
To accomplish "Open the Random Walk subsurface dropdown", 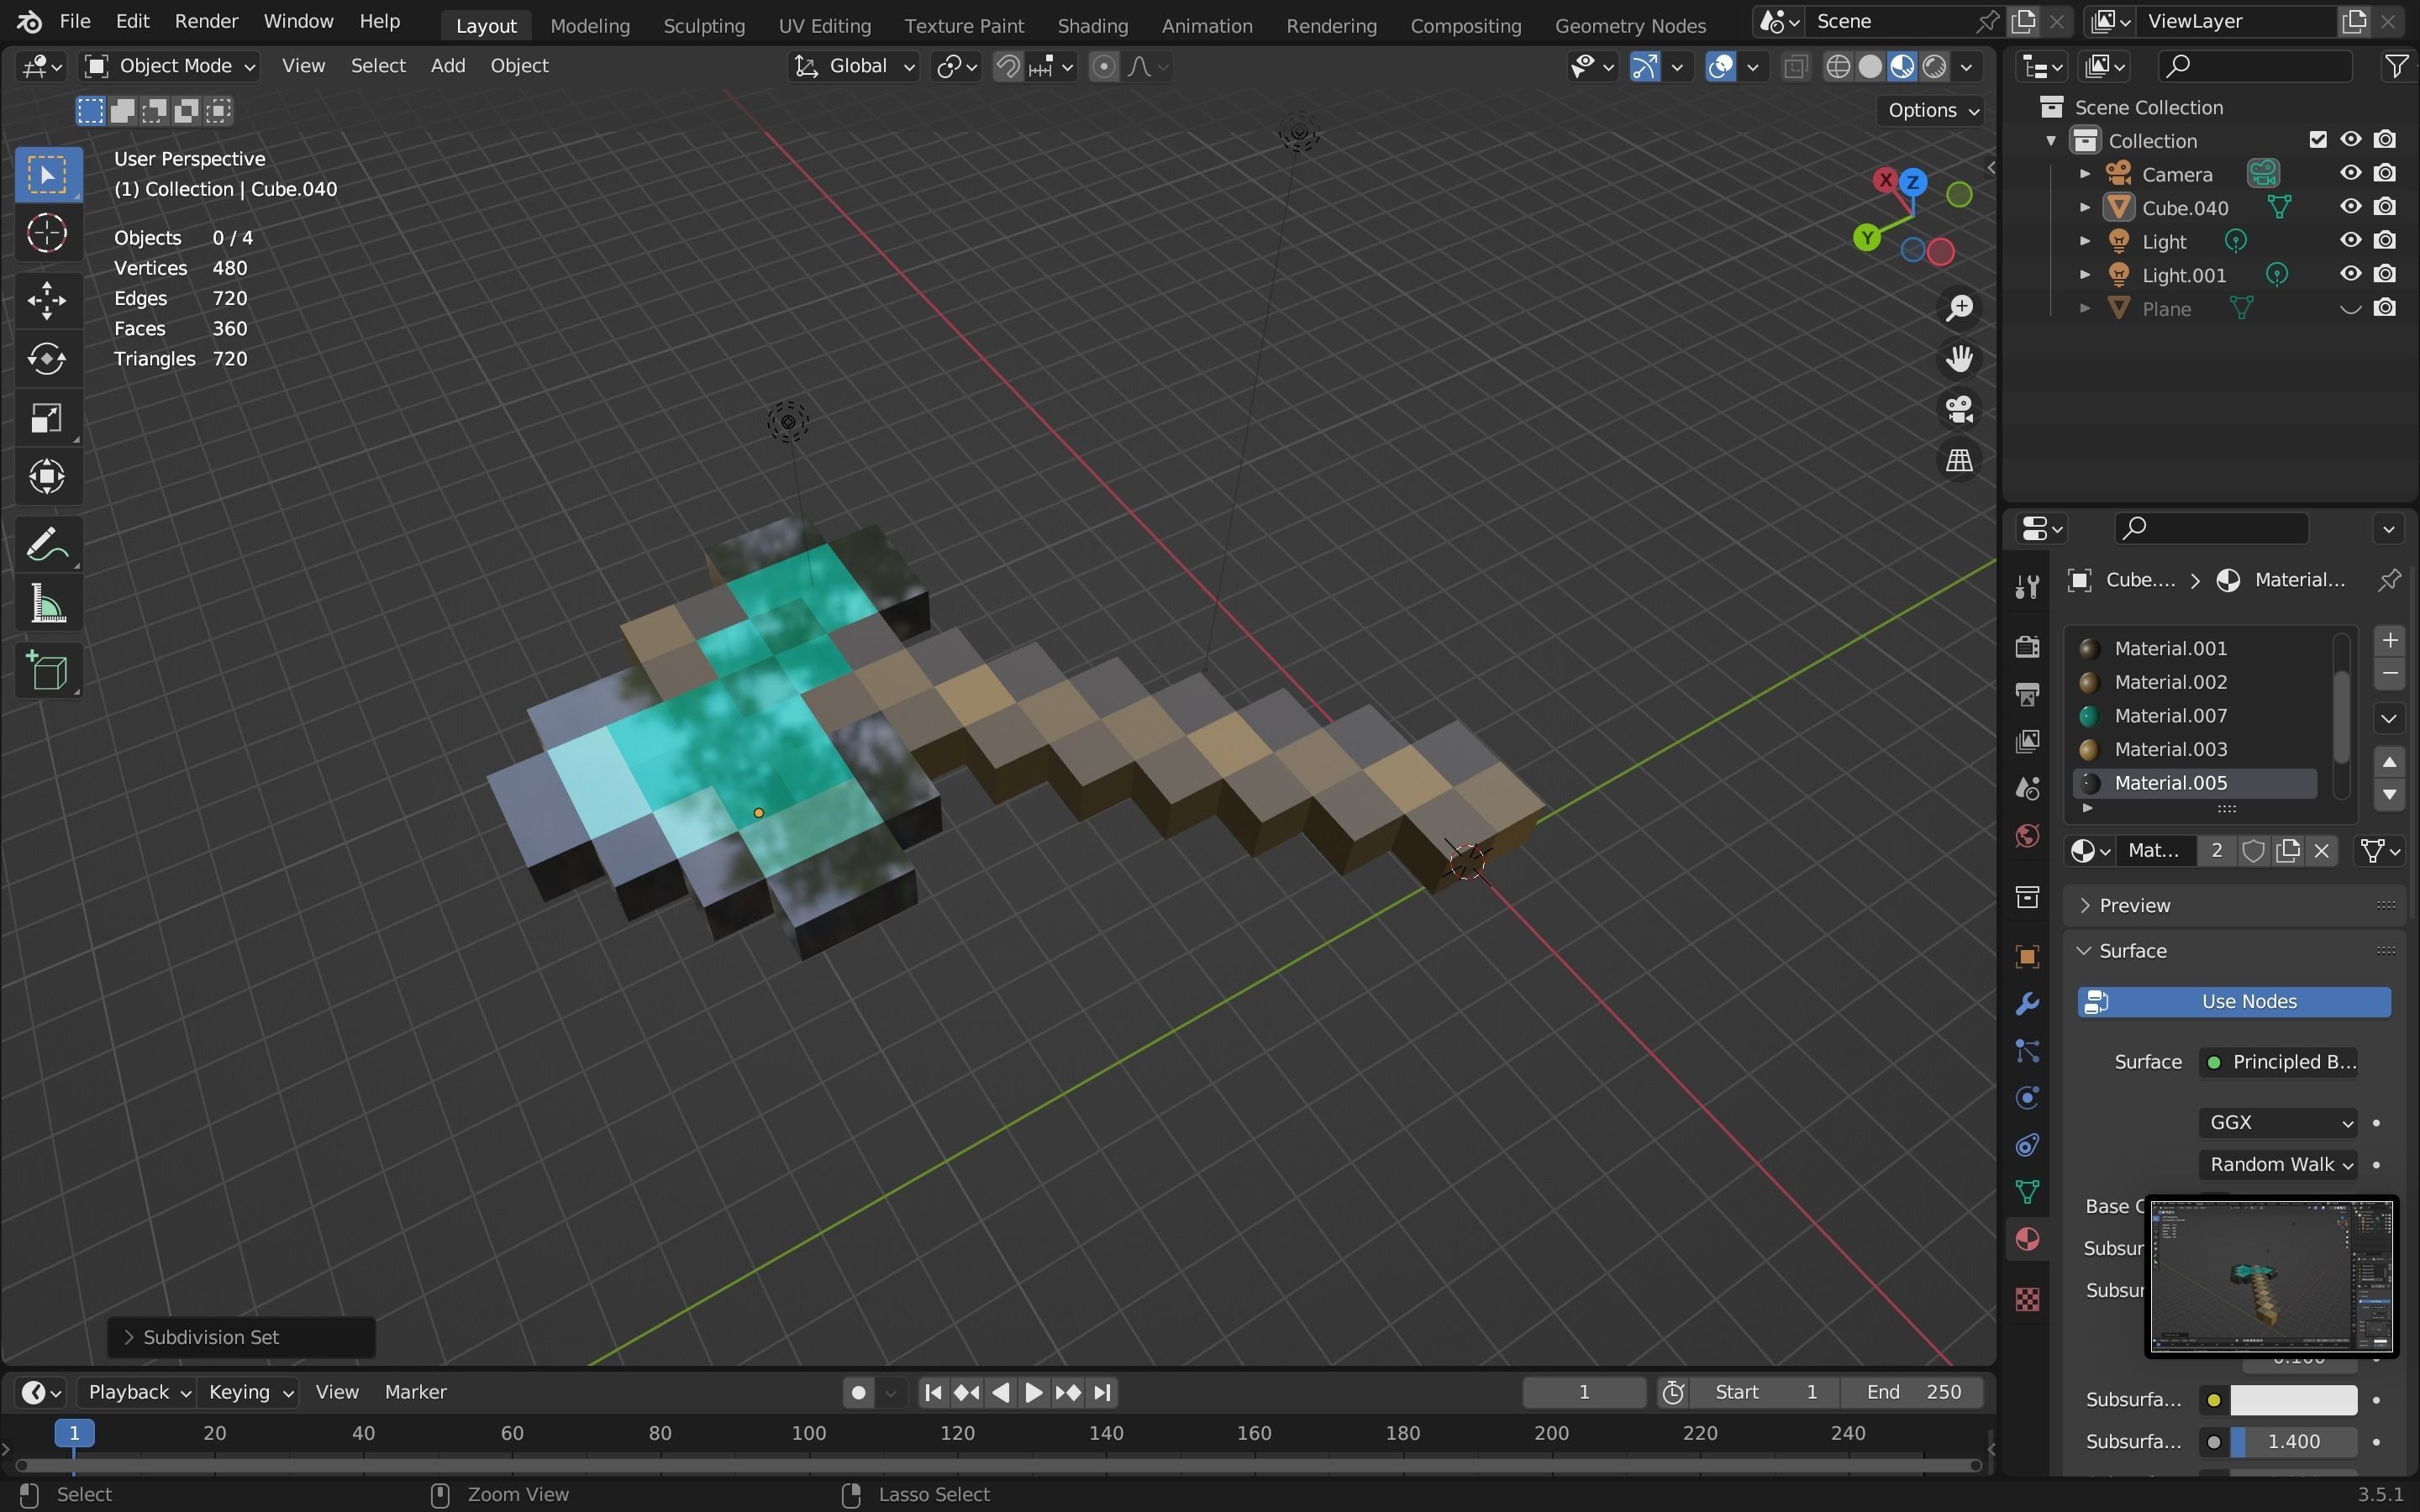I will [x=2277, y=1165].
